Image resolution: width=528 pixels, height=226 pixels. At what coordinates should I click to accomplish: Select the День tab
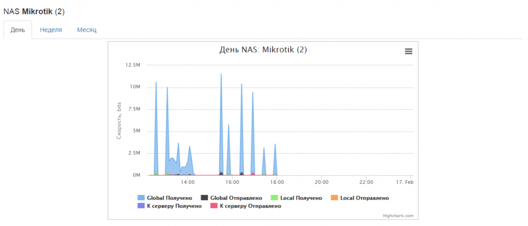click(x=17, y=30)
